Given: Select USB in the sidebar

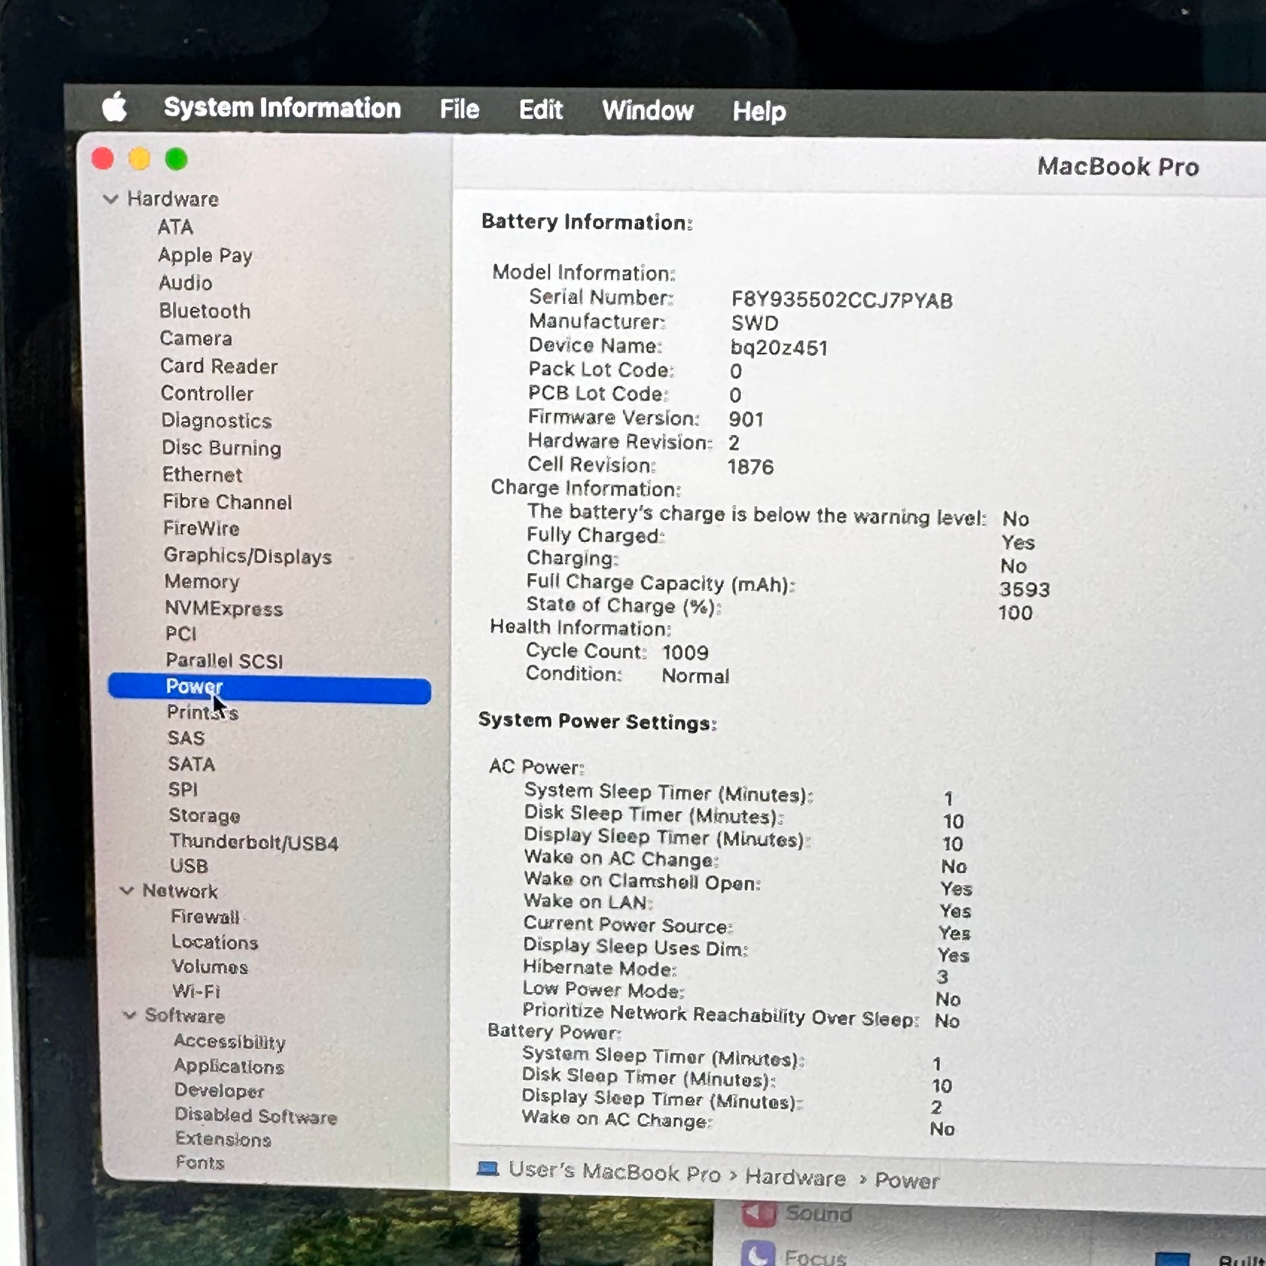Looking at the screenshot, I should [x=189, y=867].
